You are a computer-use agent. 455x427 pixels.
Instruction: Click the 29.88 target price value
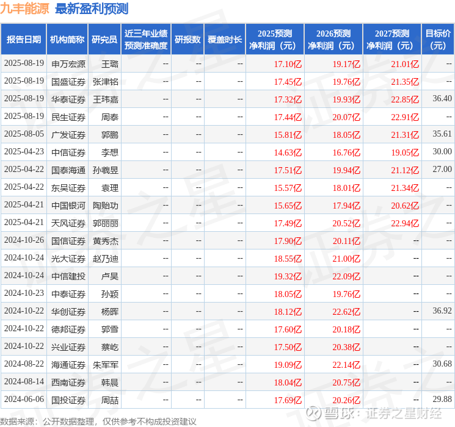[x=442, y=399]
